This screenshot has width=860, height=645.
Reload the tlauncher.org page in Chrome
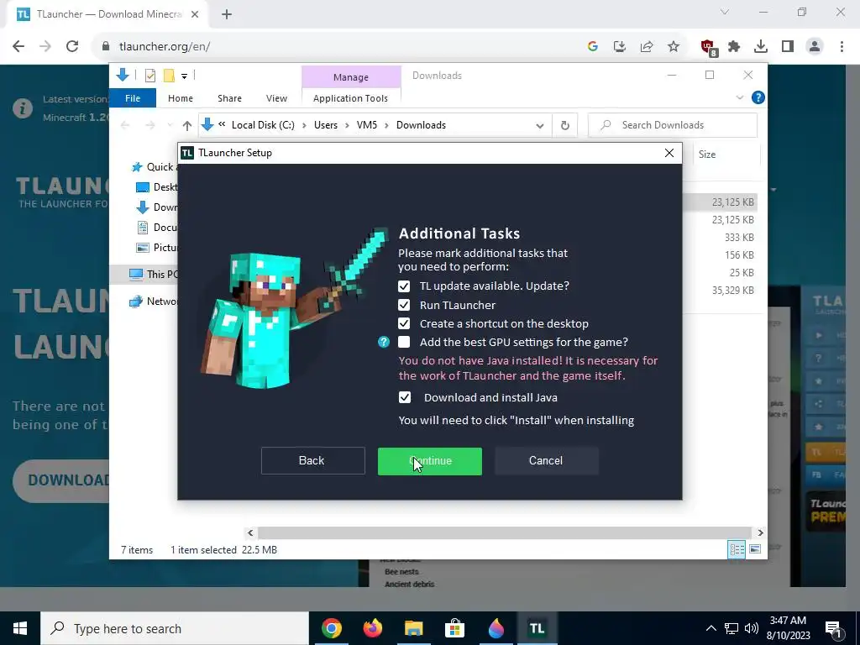72,47
